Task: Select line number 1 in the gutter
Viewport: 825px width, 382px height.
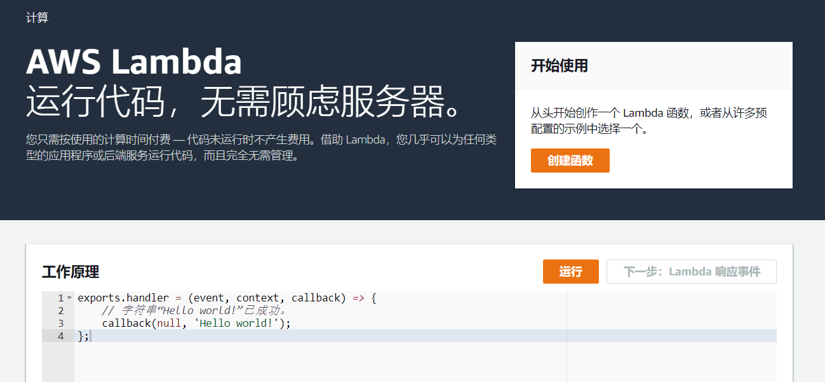Action: pos(60,298)
